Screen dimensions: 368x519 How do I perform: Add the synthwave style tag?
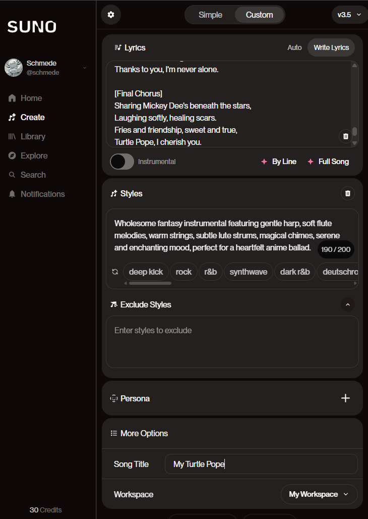[x=249, y=272]
